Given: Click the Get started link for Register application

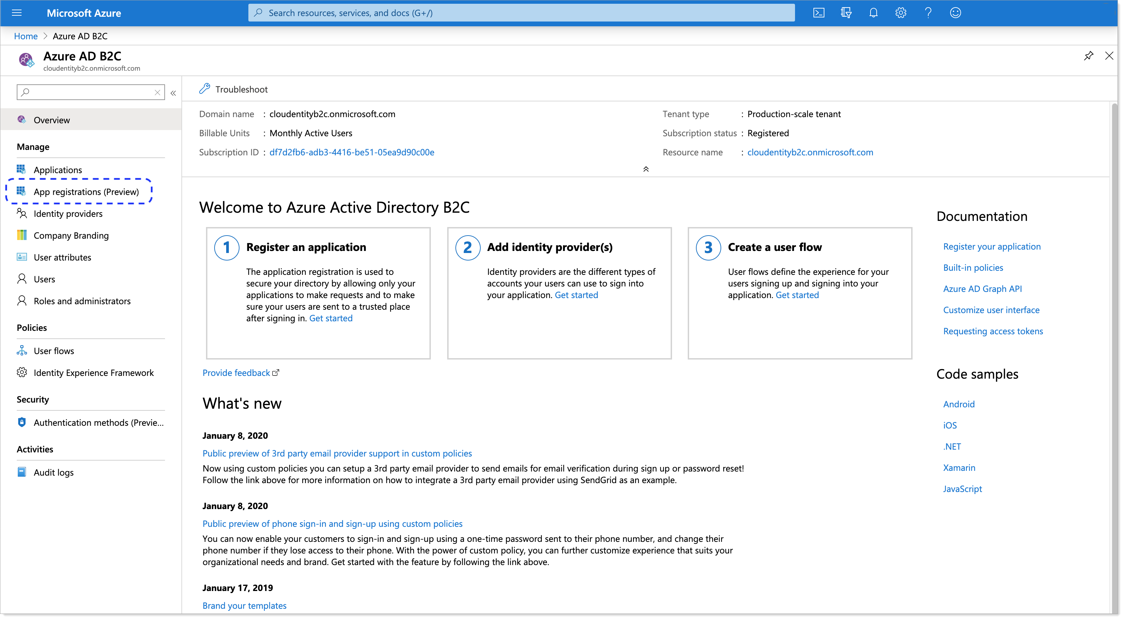Looking at the screenshot, I should [x=331, y=317].
